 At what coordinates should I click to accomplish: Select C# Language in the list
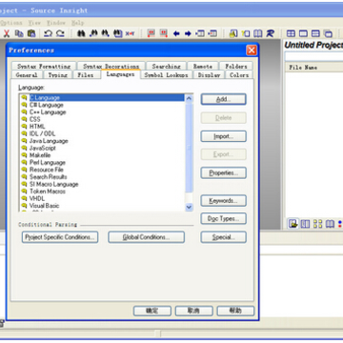(47, 105)
